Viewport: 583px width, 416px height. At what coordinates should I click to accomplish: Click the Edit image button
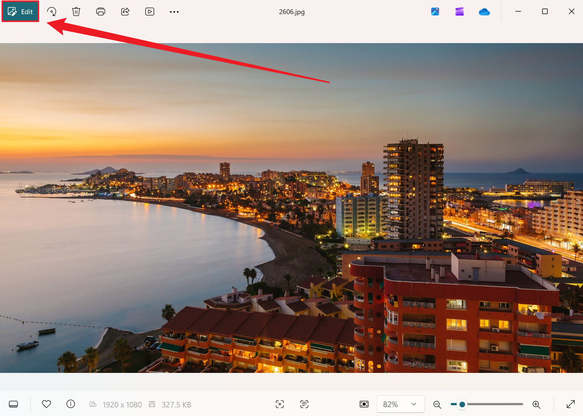tap(20, 12)
